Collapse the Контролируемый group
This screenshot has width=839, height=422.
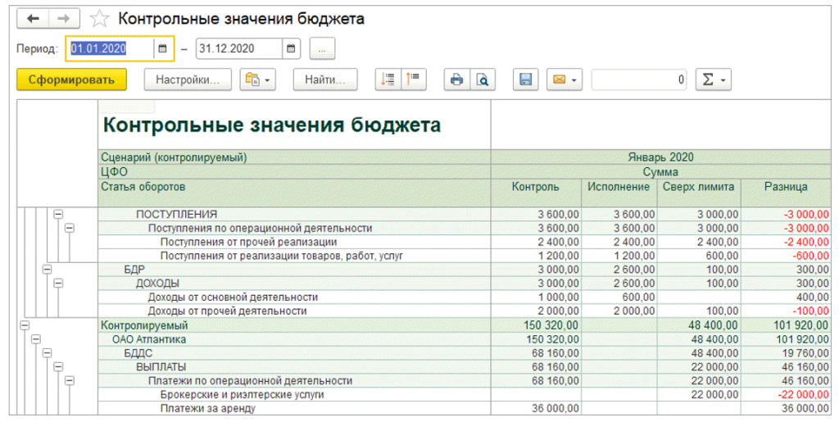tap(24, 325)
